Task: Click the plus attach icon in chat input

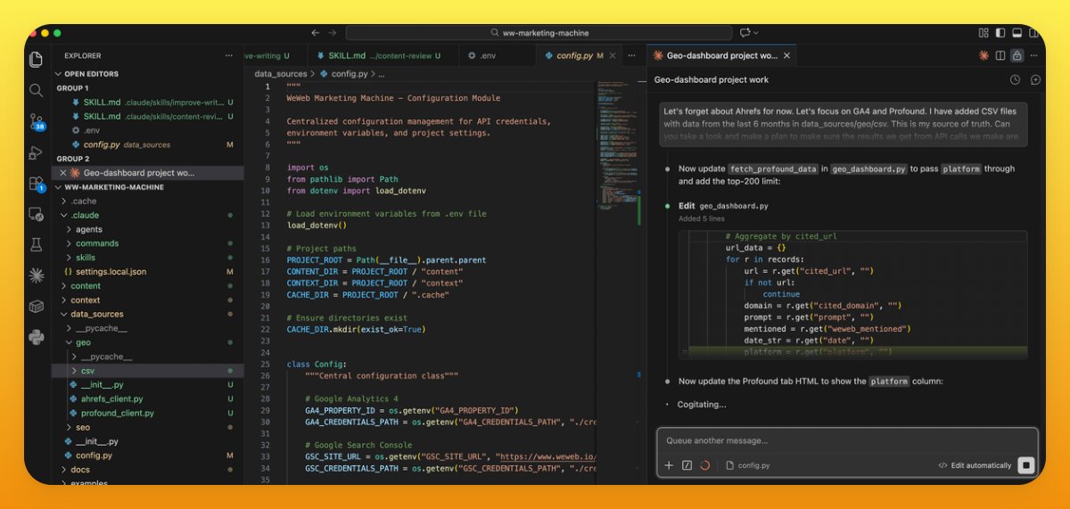Action: (669, 465)
